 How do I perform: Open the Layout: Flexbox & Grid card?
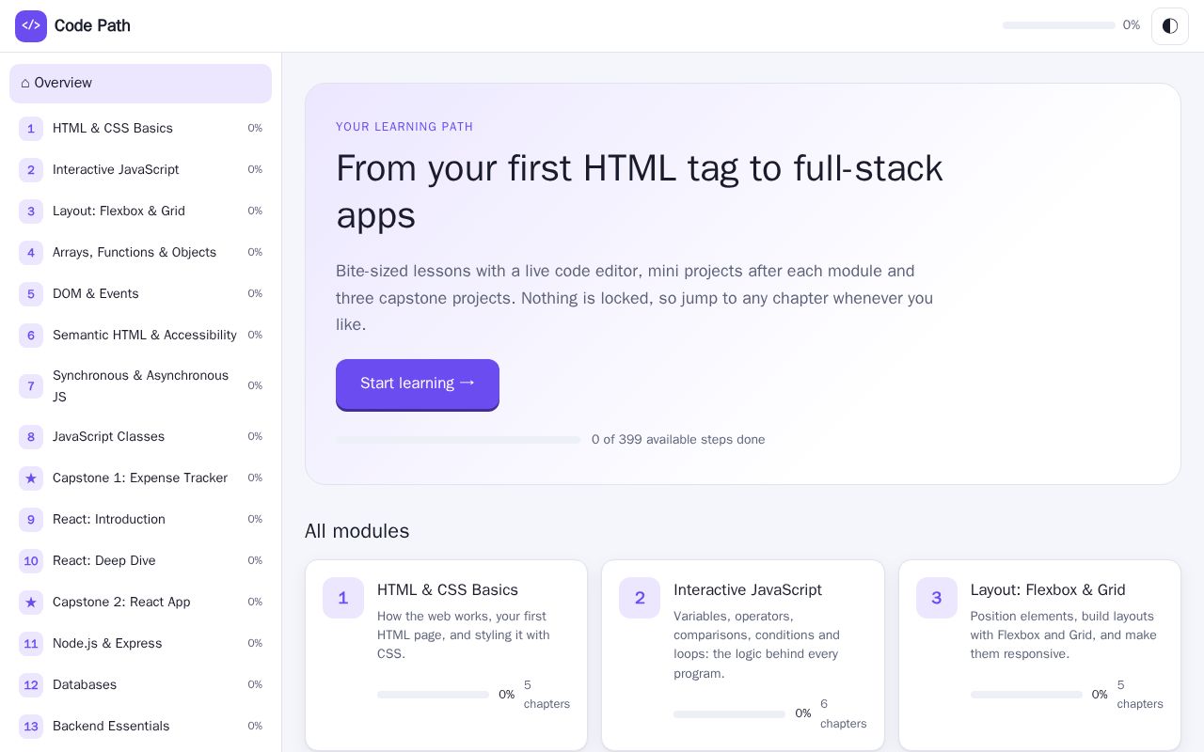tap(1039, 655)
